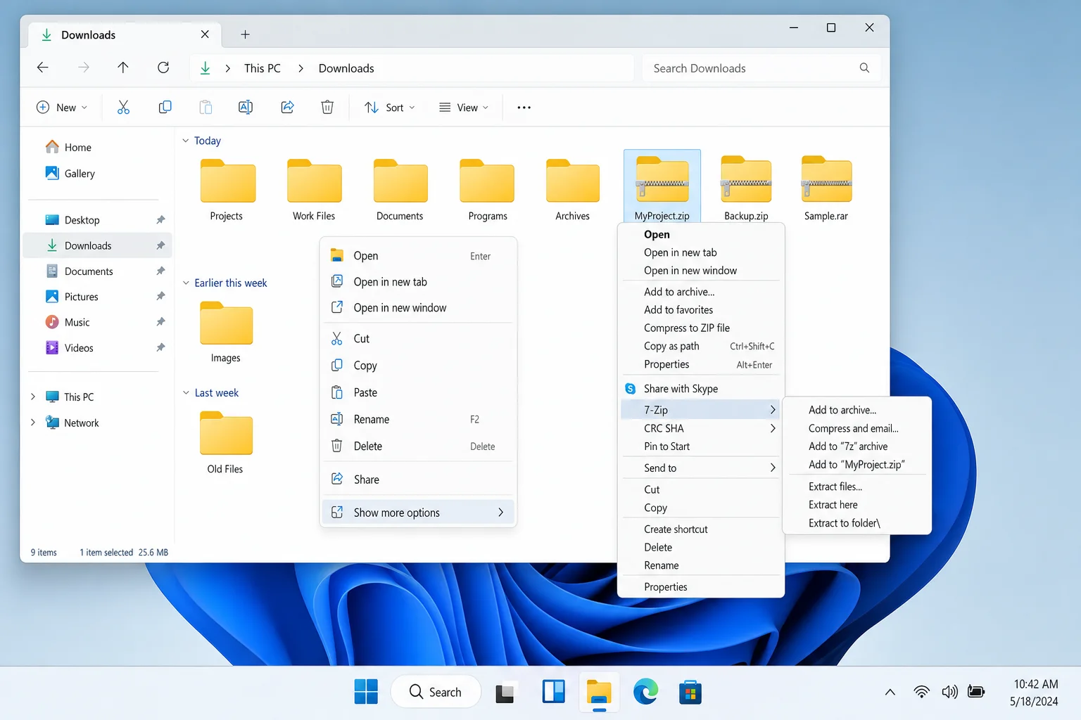Click the Share icon in the toolbar
The image size is (1081, 720).
coord(287,107)
